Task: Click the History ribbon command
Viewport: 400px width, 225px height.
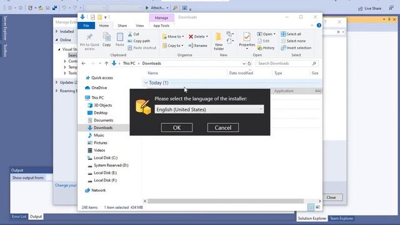Action: 266,47
